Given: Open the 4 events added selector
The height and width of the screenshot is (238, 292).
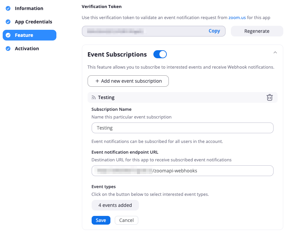Looking at the screenshot, I should click(x=115, y=205).
